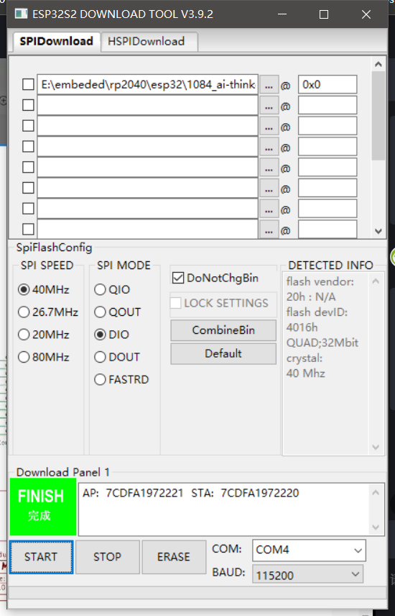The image size is (395, 616).
Task: Click the file list vertical scrollbar thumb
Action: [378, 115]
